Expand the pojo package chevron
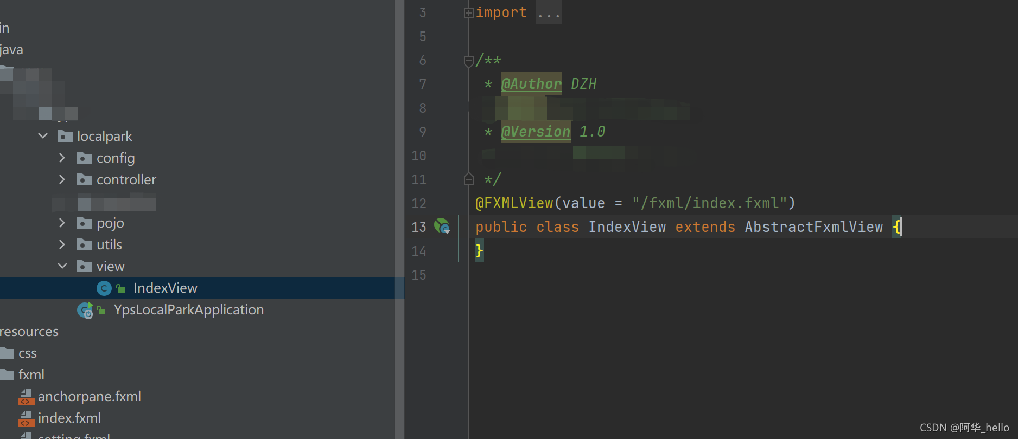Image resolution: width=1018 pixels, height=439 pixels. pos(62,223)
